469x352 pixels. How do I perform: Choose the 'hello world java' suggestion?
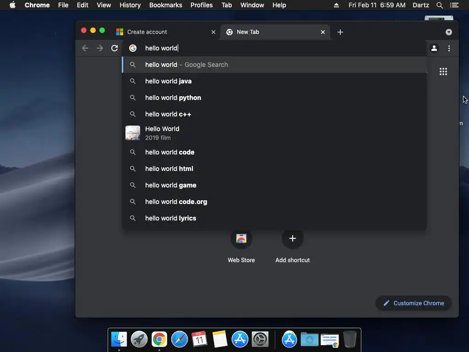point(275,81)
